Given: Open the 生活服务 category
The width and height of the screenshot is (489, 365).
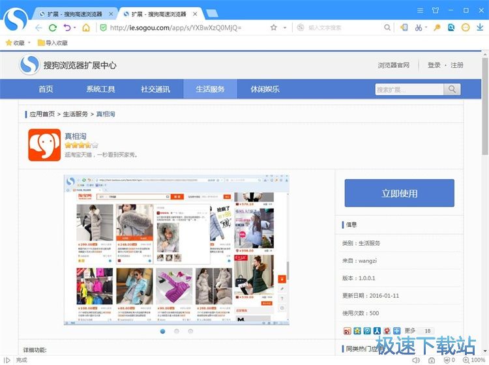Looking at the screenshot, I should 210,89.
